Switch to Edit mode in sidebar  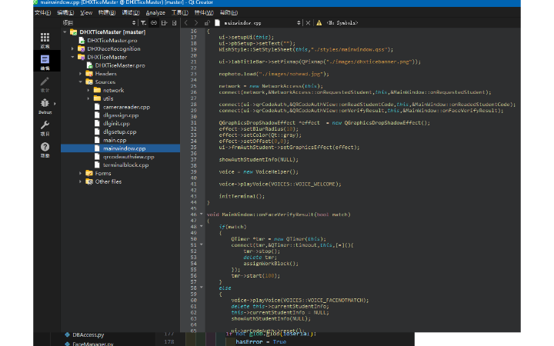45,59
